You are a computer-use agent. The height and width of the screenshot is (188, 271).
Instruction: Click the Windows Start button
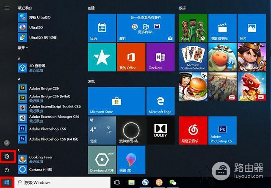(7, 182)
